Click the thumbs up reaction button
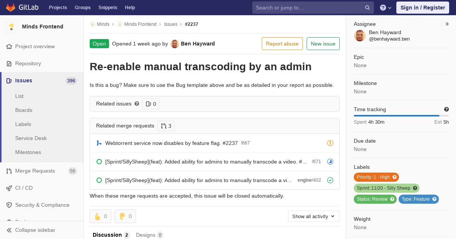The image size is (456, 239). click(100, 216)
